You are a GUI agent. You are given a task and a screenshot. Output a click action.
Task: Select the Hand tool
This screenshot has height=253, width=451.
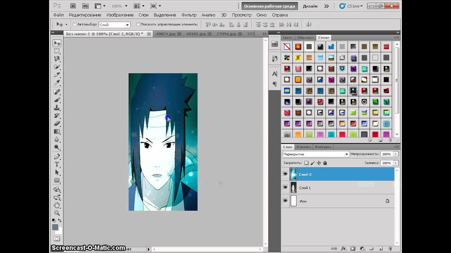pos(57,205)
